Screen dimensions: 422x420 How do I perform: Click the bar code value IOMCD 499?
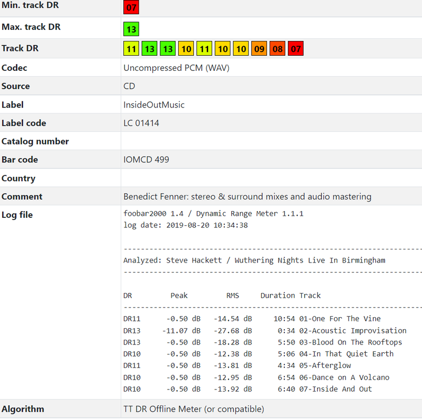coord(146,160)
